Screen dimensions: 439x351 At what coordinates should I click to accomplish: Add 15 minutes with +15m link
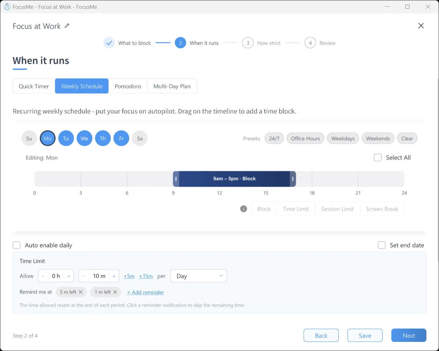(x=146, y=276)
